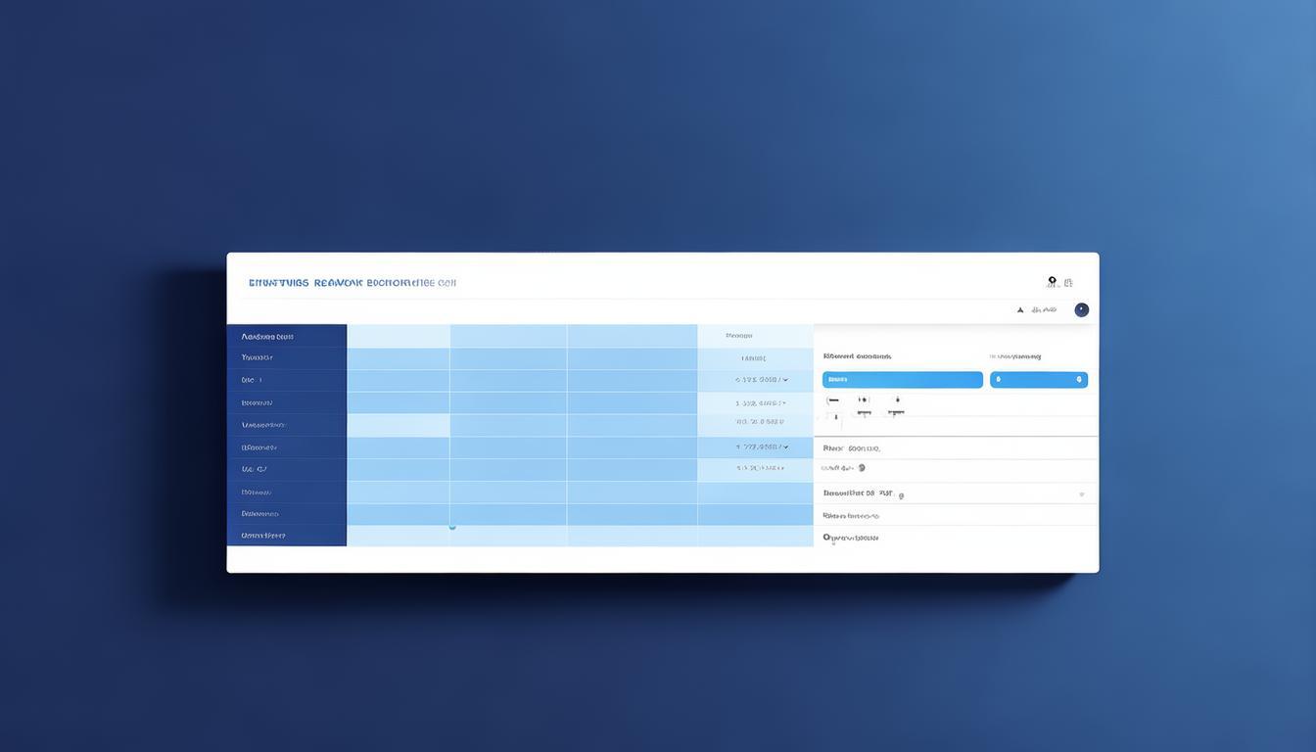1316x752 pixels.
Task: Click the small round icon in the right panel's second row
Action: click(861, 468)
